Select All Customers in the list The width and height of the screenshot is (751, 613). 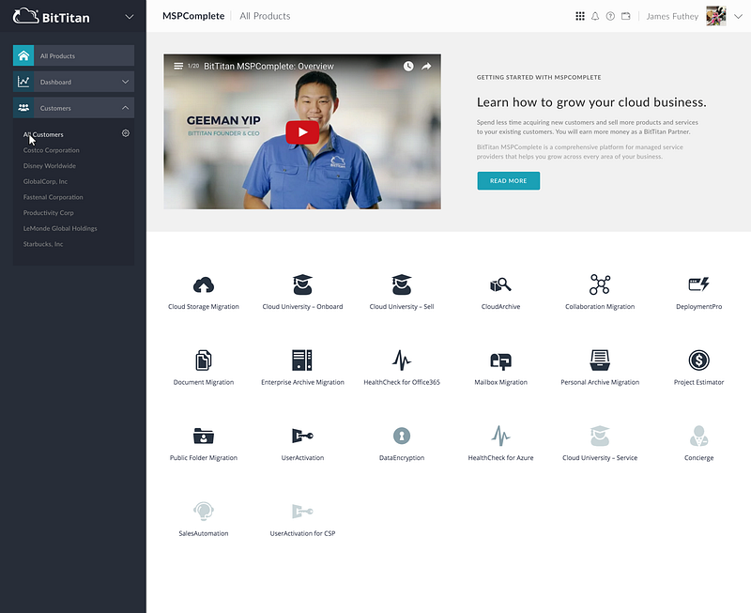pos(43,134)
